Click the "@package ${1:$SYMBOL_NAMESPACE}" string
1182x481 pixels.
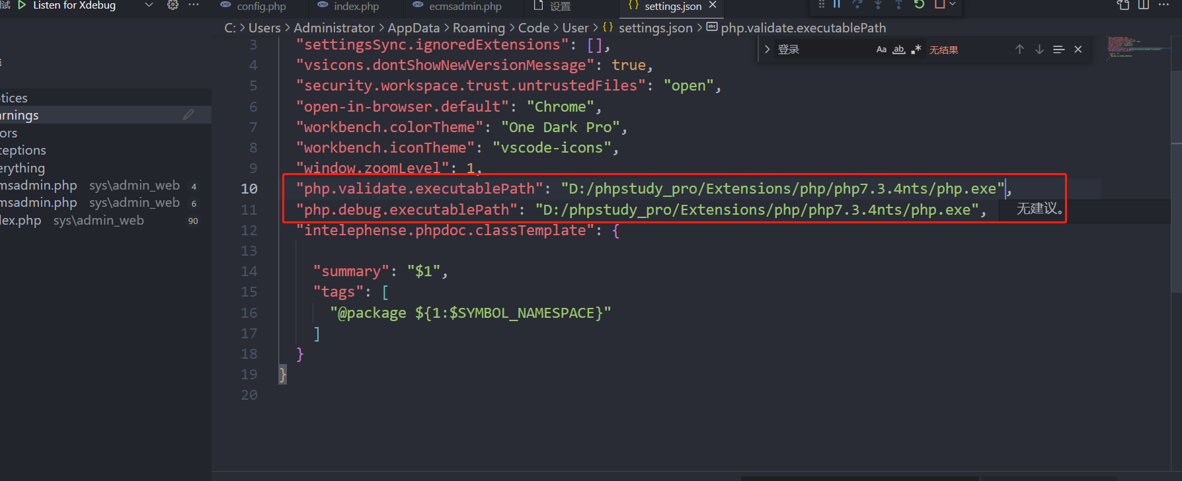(471, 313)
